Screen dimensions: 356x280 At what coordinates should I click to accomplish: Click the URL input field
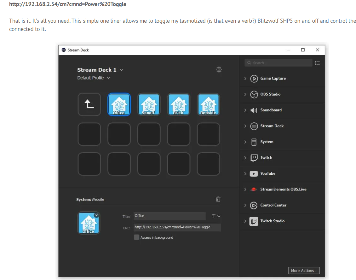(x=177, y=227)
